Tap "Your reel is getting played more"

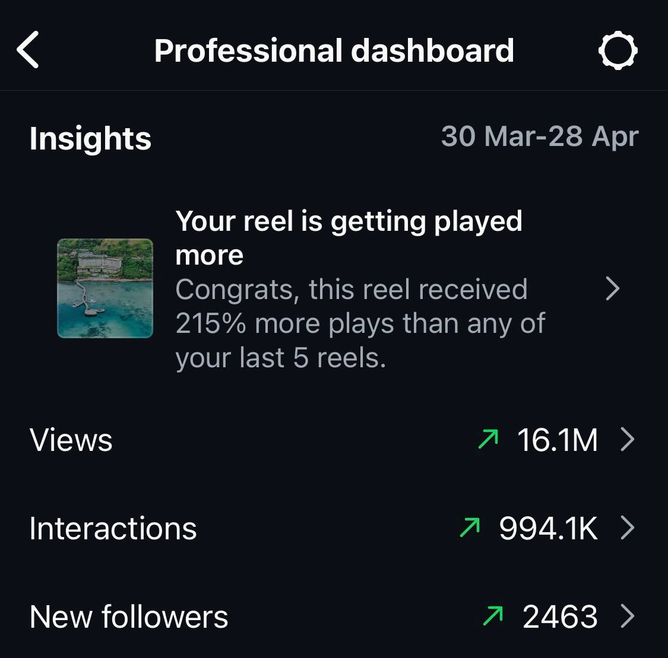tap(349, 238)
